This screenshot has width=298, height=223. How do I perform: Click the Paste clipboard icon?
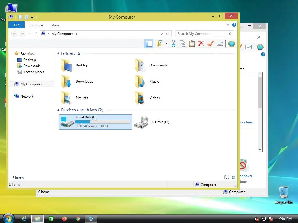coord(192,44)
